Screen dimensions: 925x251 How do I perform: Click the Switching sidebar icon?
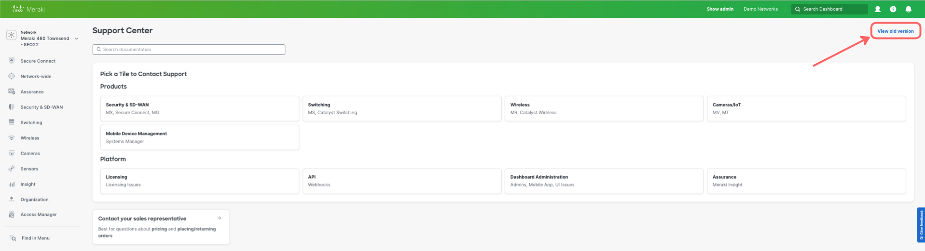(x=12, y=122)
